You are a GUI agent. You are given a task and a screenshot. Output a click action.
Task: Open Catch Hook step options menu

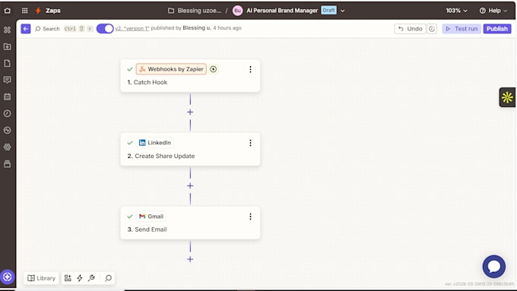pyautogui.click(x=250, y=69)
